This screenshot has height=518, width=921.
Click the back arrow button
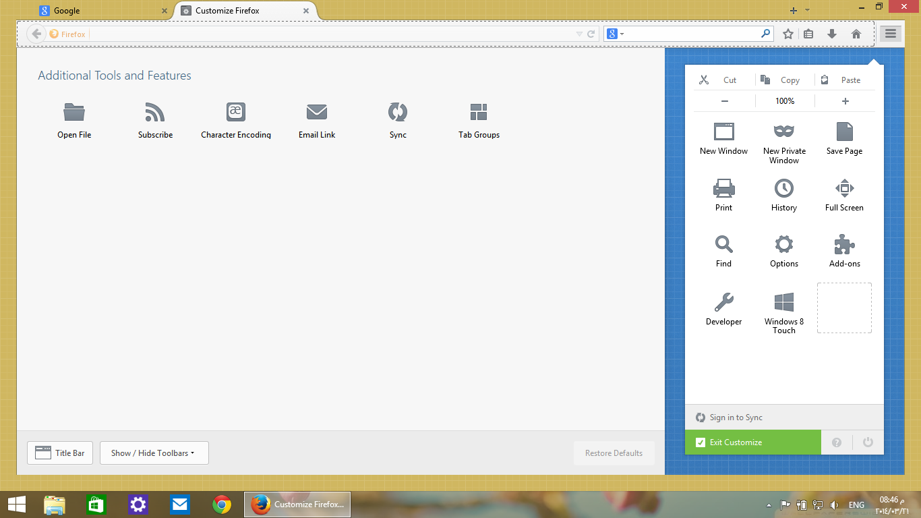[36, 34]
